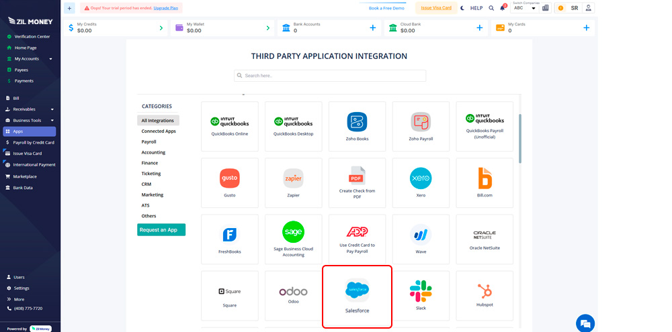Add a bank account with plus
The image size is (672, 332).
tap(372, 27)
